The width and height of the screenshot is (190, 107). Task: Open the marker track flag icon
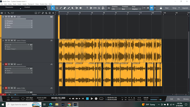click(39, 13)
